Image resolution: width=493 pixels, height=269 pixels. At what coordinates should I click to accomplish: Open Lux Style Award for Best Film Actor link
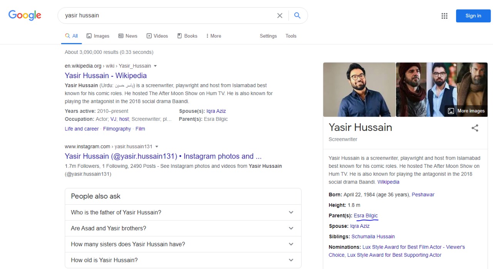point(397,251)
